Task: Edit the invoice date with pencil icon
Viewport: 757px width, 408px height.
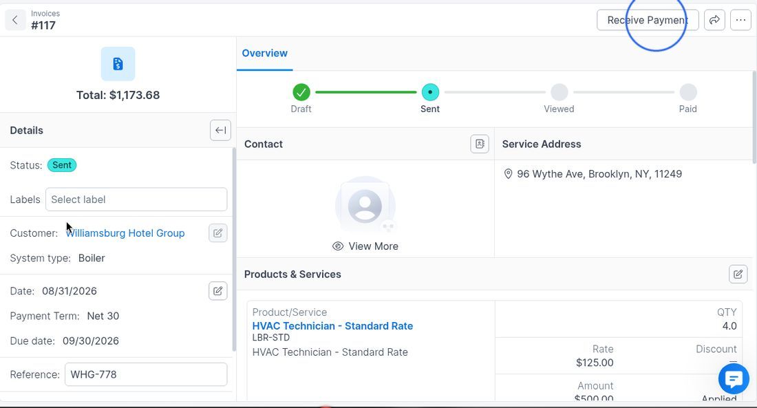Action: point(217,291)
